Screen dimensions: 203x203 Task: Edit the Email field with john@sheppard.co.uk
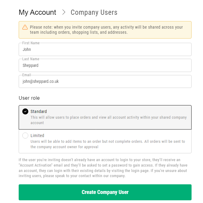(105, 82)
